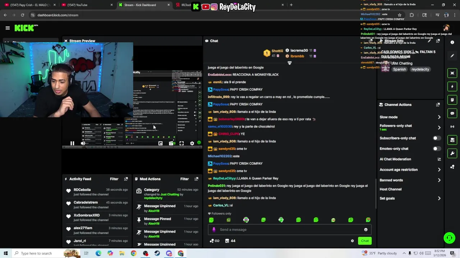
Task: Pause the stream preview player
Action: click(x=72, y=143)
